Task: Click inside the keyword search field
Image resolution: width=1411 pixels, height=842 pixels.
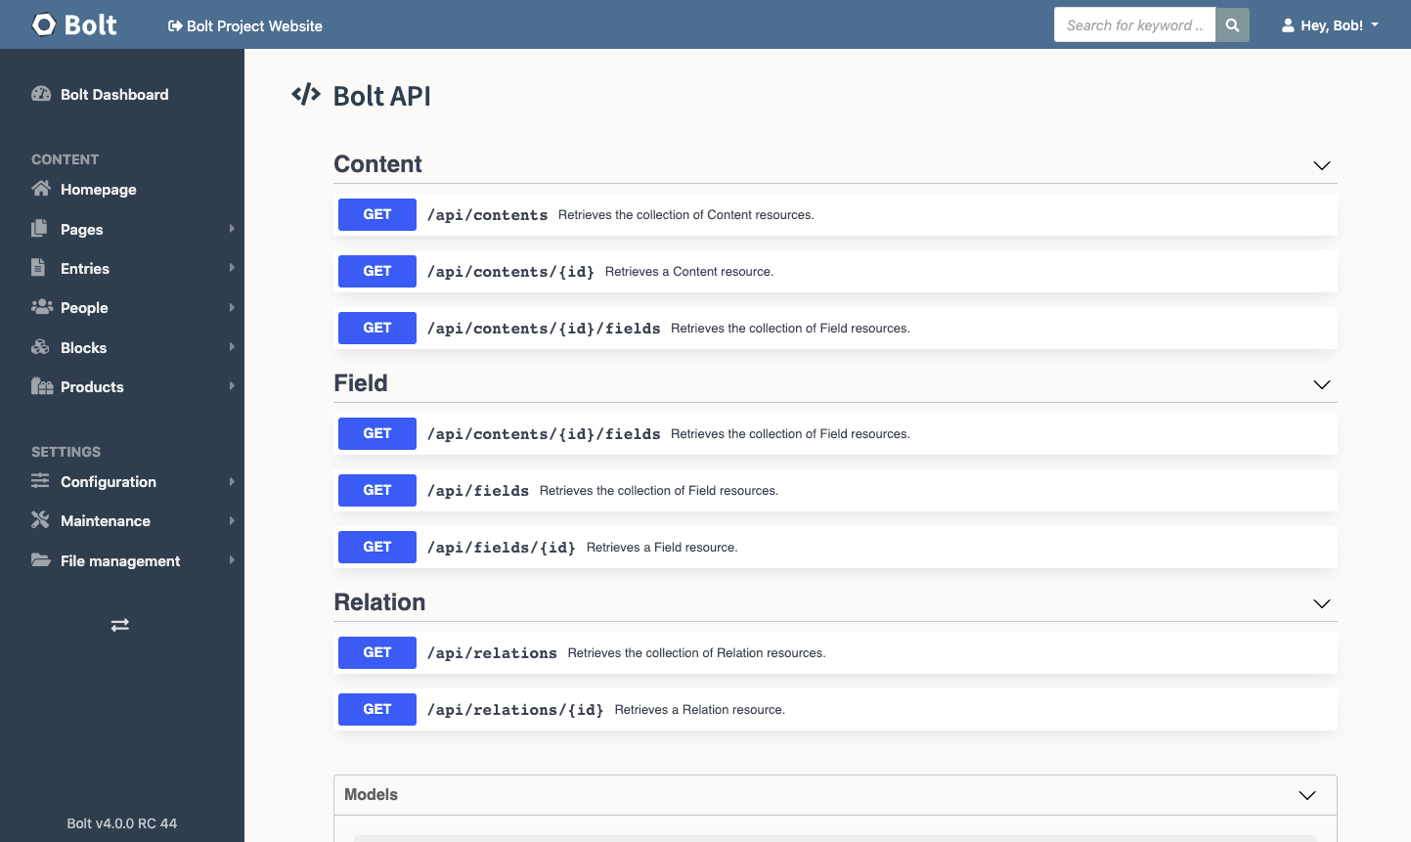Action: pos(1134,24)
